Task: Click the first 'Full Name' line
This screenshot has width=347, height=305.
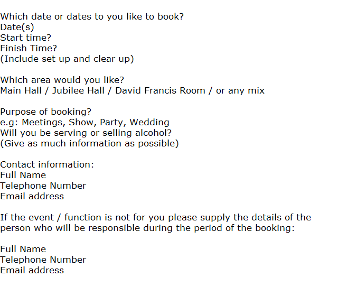Action: pyautogui.click(x=23, y=175)
